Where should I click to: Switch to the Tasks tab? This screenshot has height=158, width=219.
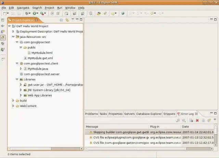click(103, 114)
